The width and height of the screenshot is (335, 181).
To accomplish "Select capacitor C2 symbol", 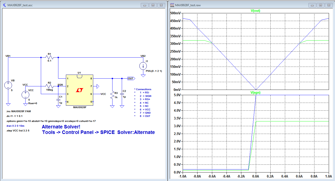I will click(x=122, y=94).
